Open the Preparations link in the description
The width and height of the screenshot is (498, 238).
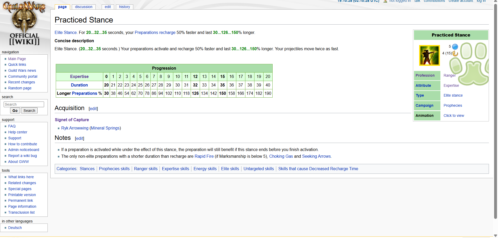click(x=146, y=32)
